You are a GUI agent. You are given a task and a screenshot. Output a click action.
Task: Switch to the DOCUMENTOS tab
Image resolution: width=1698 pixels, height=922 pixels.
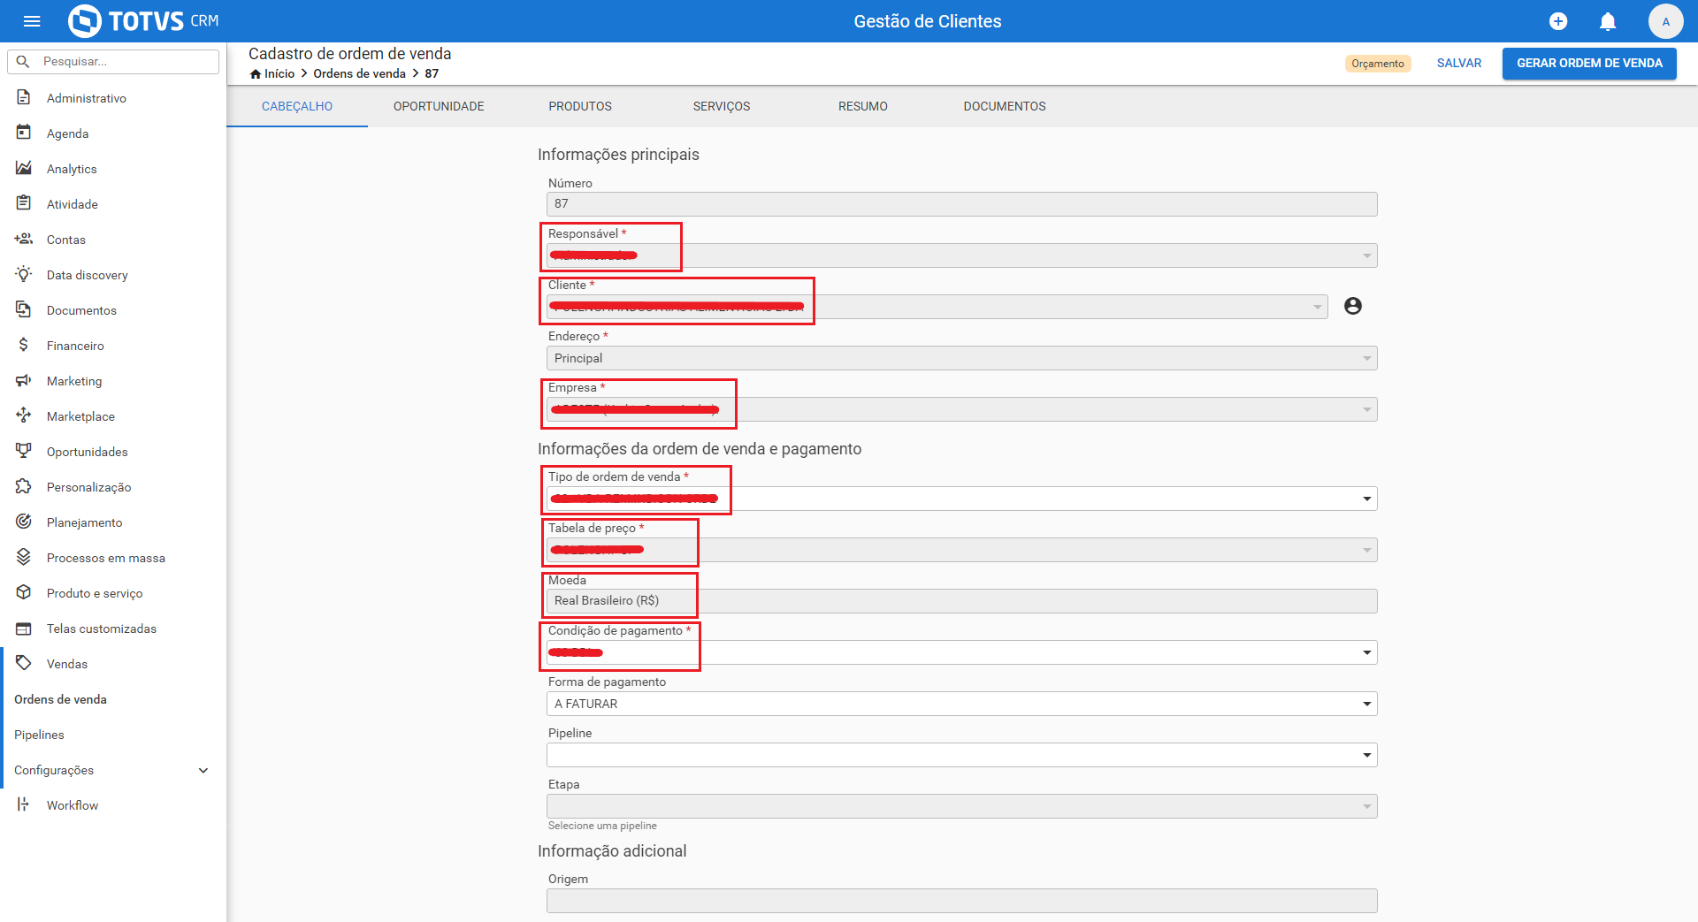(x=1005, y=106)
